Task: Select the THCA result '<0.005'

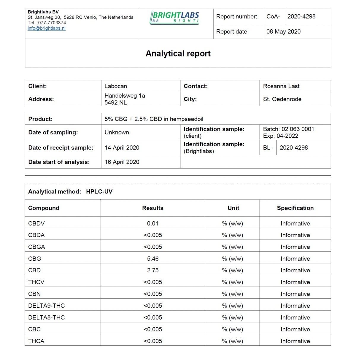Action: tap(153, 341)
